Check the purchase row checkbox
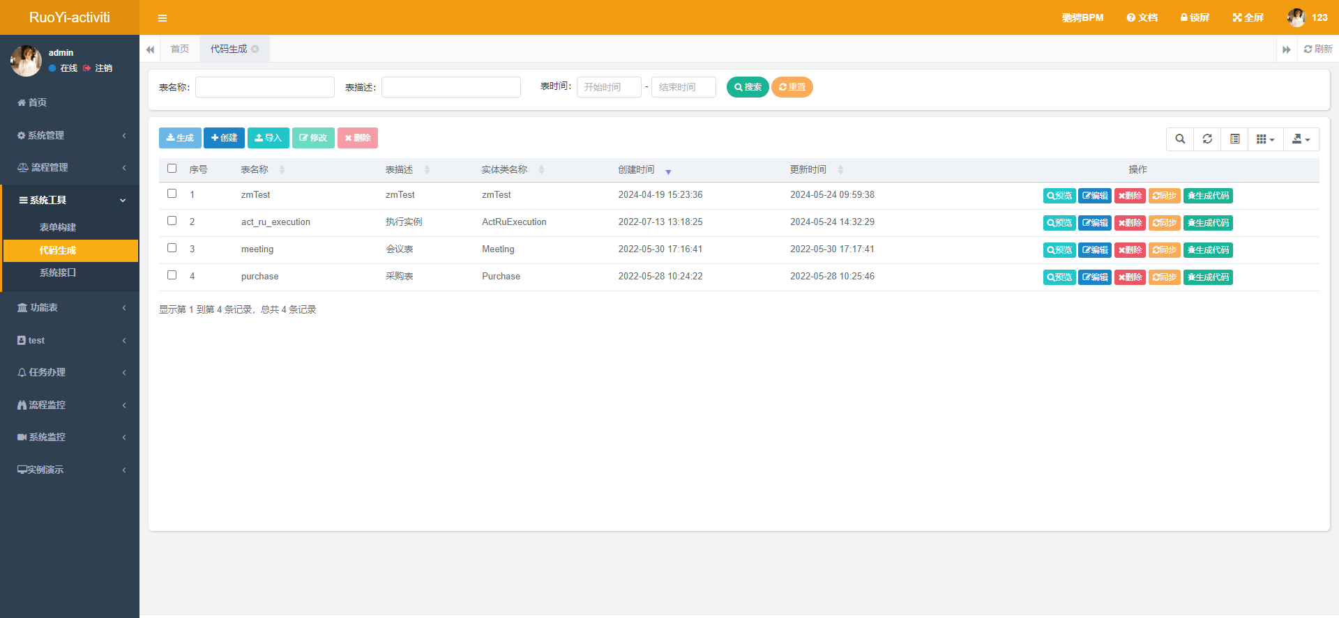 tap(172, 275)
